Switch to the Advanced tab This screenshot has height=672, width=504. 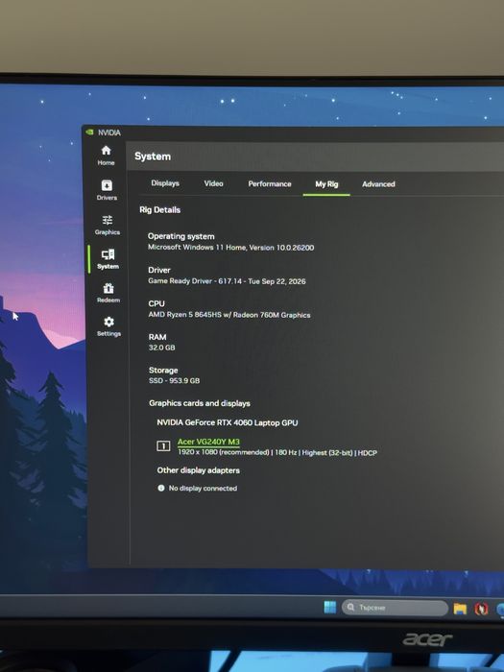click(x=378, y=184)
